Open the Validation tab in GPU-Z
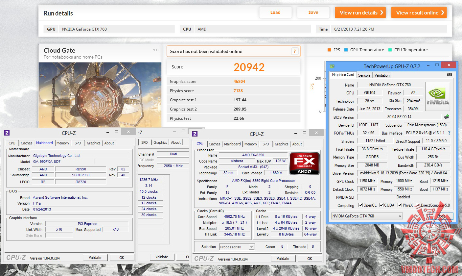462x276 pixels. 382,75
